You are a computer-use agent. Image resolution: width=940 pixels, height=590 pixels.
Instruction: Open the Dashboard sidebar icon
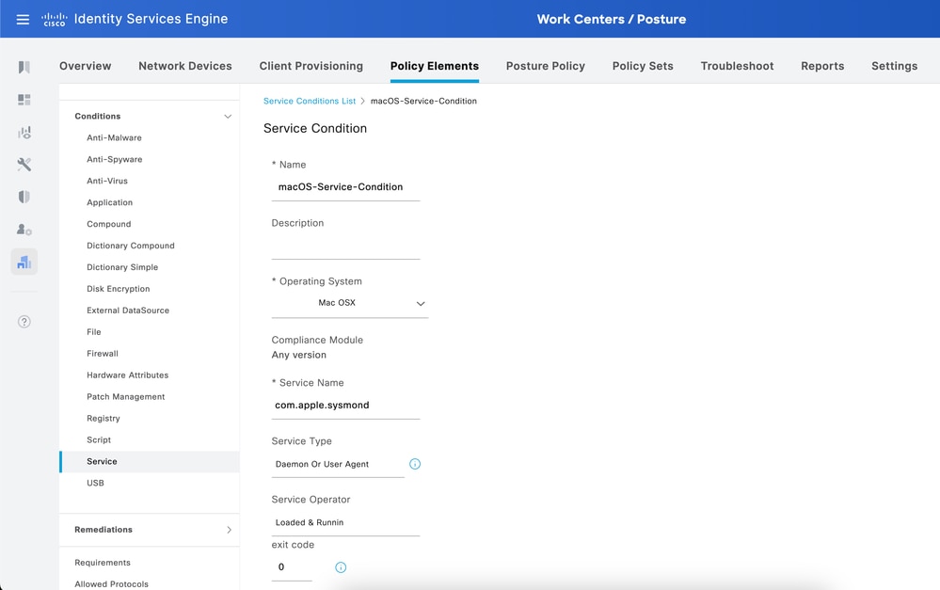(24, 100)
